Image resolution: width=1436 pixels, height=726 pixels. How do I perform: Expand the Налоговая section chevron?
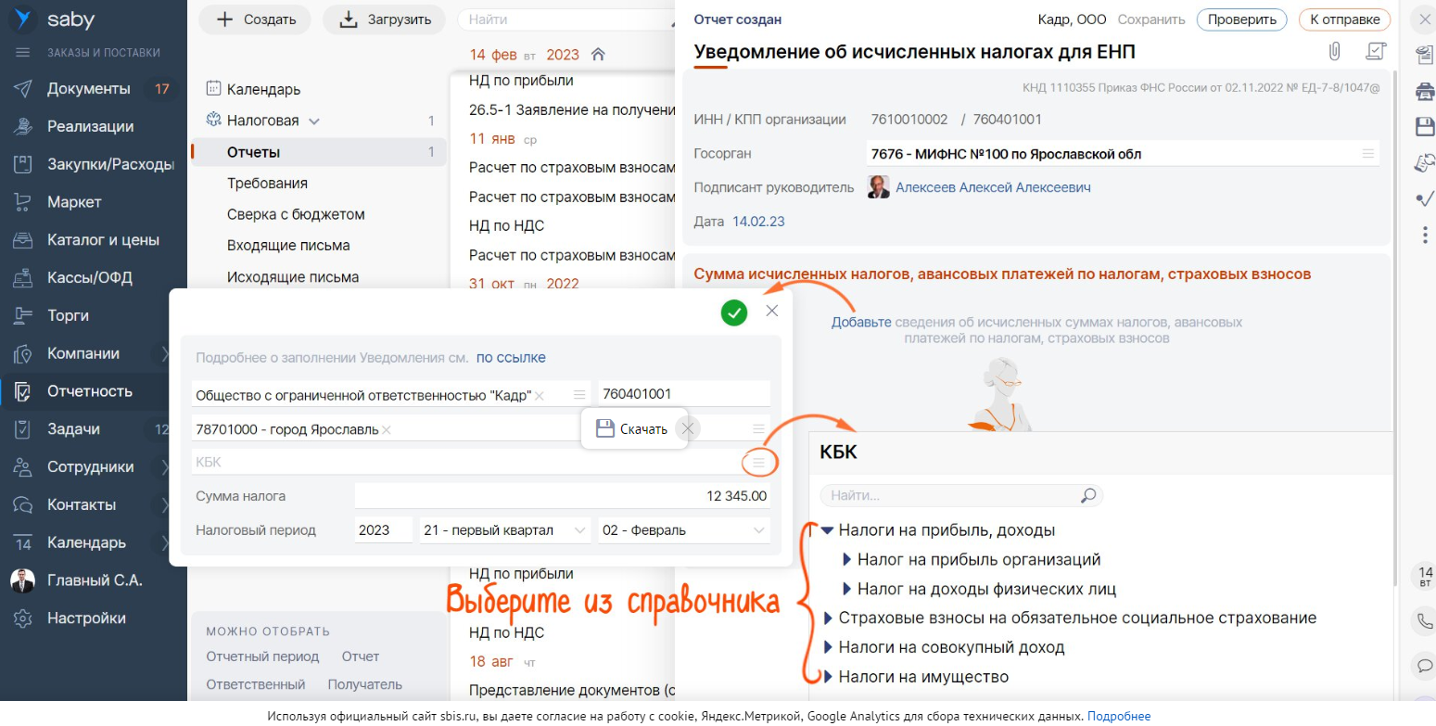pyautogui.click(x=313, y=121)
